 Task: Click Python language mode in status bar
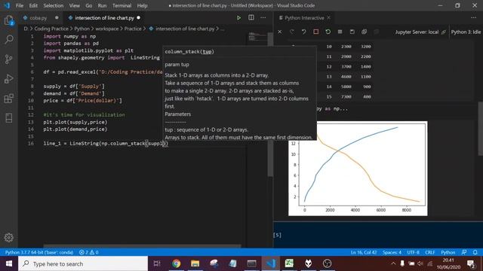coord(448,252)
